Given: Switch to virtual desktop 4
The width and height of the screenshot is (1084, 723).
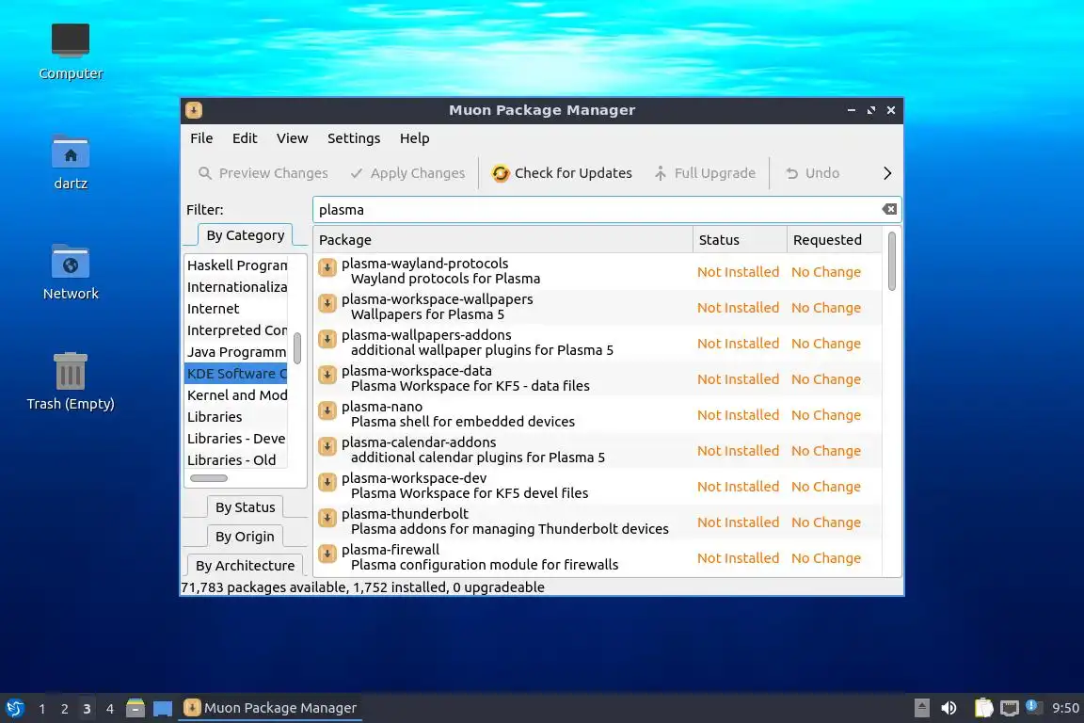Looking at the screenshot, I should coord(109,709).
